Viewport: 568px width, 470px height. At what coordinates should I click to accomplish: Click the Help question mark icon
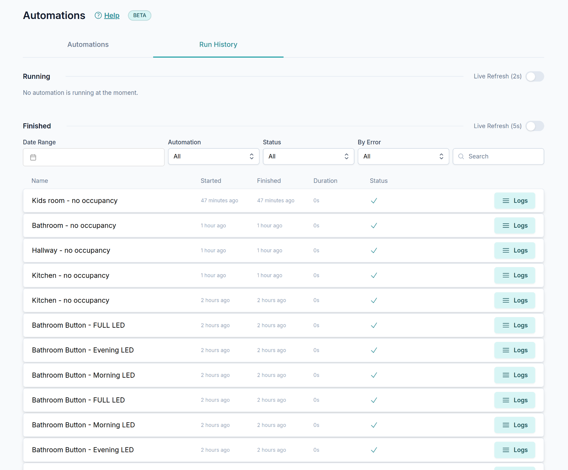98,15
